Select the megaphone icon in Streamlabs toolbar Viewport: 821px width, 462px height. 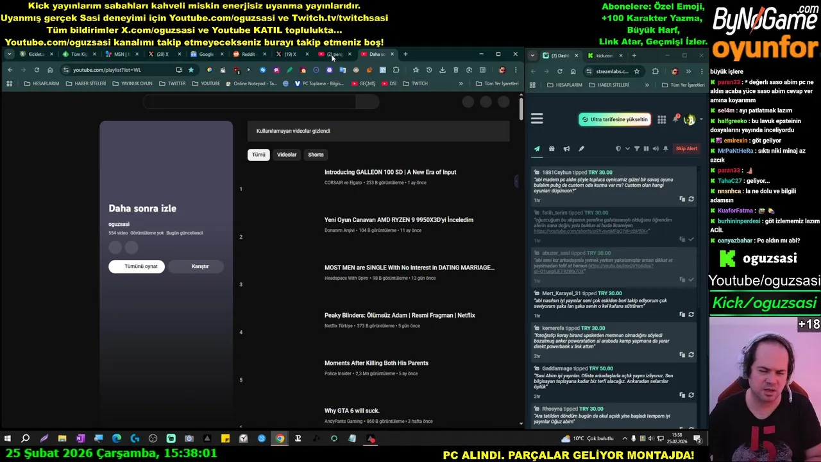coord(566,149)
